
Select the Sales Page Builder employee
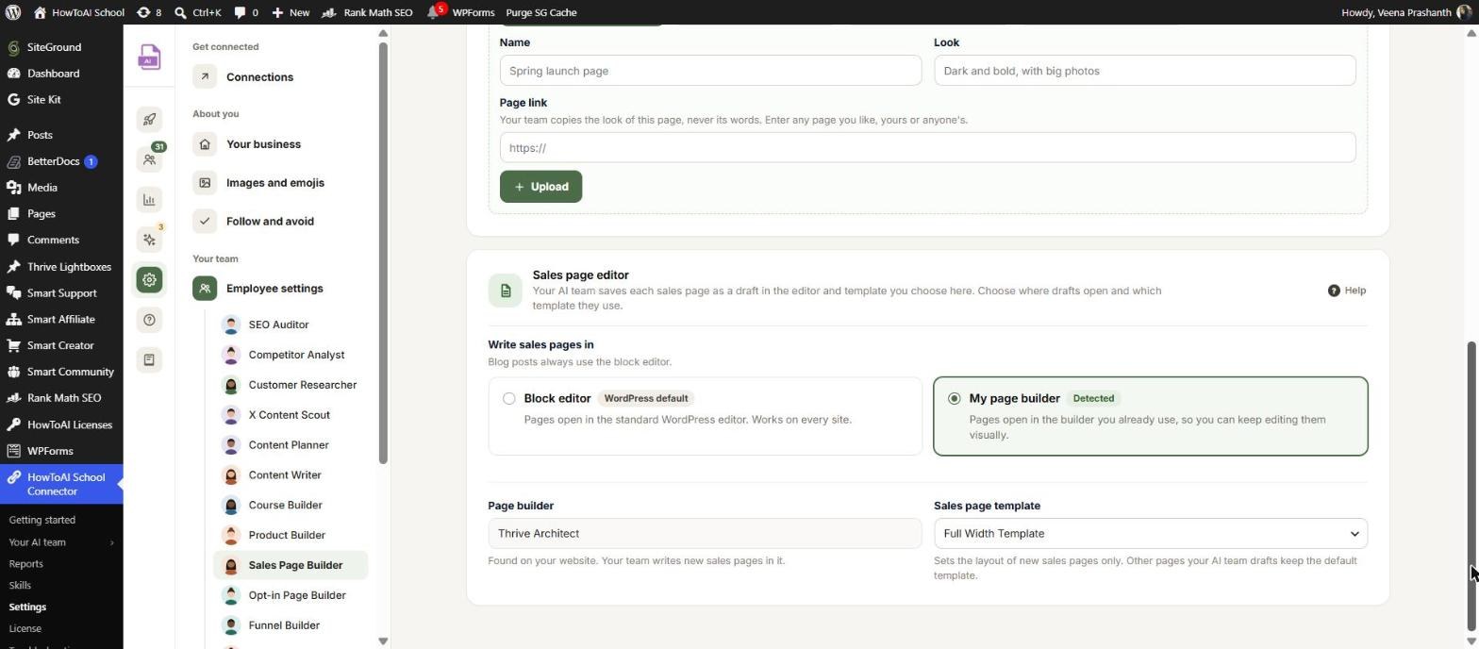[291, 565]
